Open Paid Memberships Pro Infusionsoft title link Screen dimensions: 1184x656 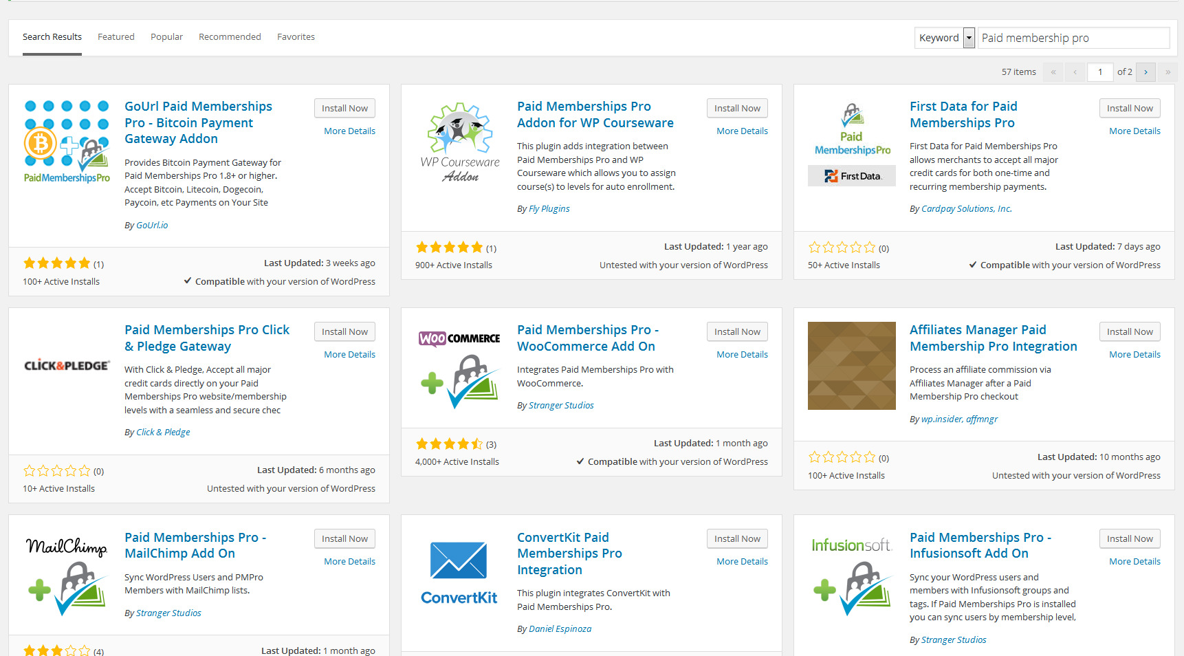(980, 545)
